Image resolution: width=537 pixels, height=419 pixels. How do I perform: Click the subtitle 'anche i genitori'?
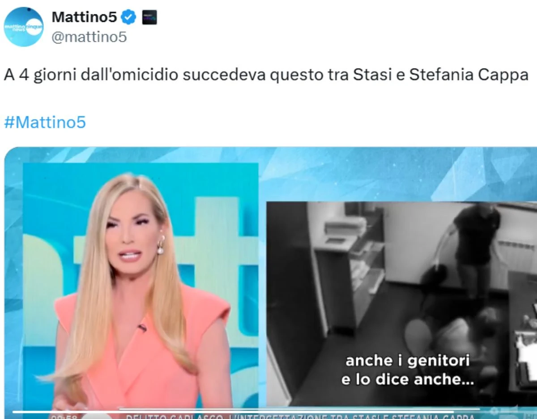(x=407, y=361)
